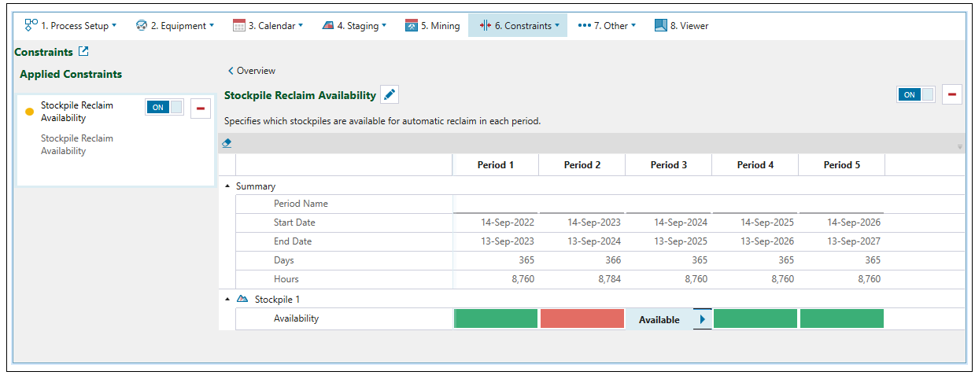Open the 6. Constraints menu
Screen dimensions: 975x379
518,25
